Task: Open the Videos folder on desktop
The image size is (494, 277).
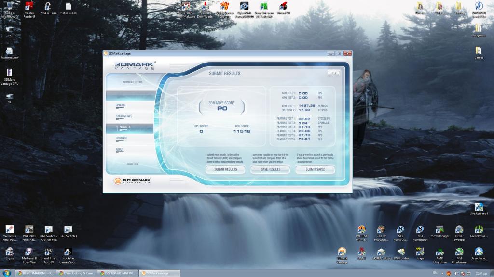Action: [x=439, y=8]
